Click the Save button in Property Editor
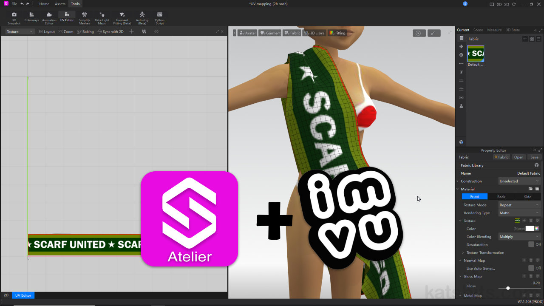Image resolution: width=544 pixels, height=306 pixels. (534, 157)
